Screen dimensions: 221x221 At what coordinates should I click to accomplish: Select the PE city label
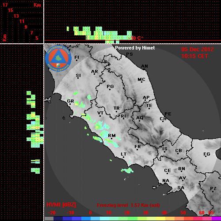168,114
